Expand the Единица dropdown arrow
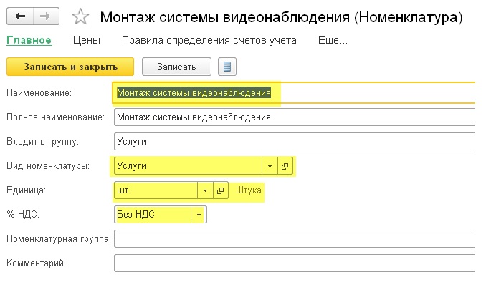 pyautogui.click(x=205, y=190)
